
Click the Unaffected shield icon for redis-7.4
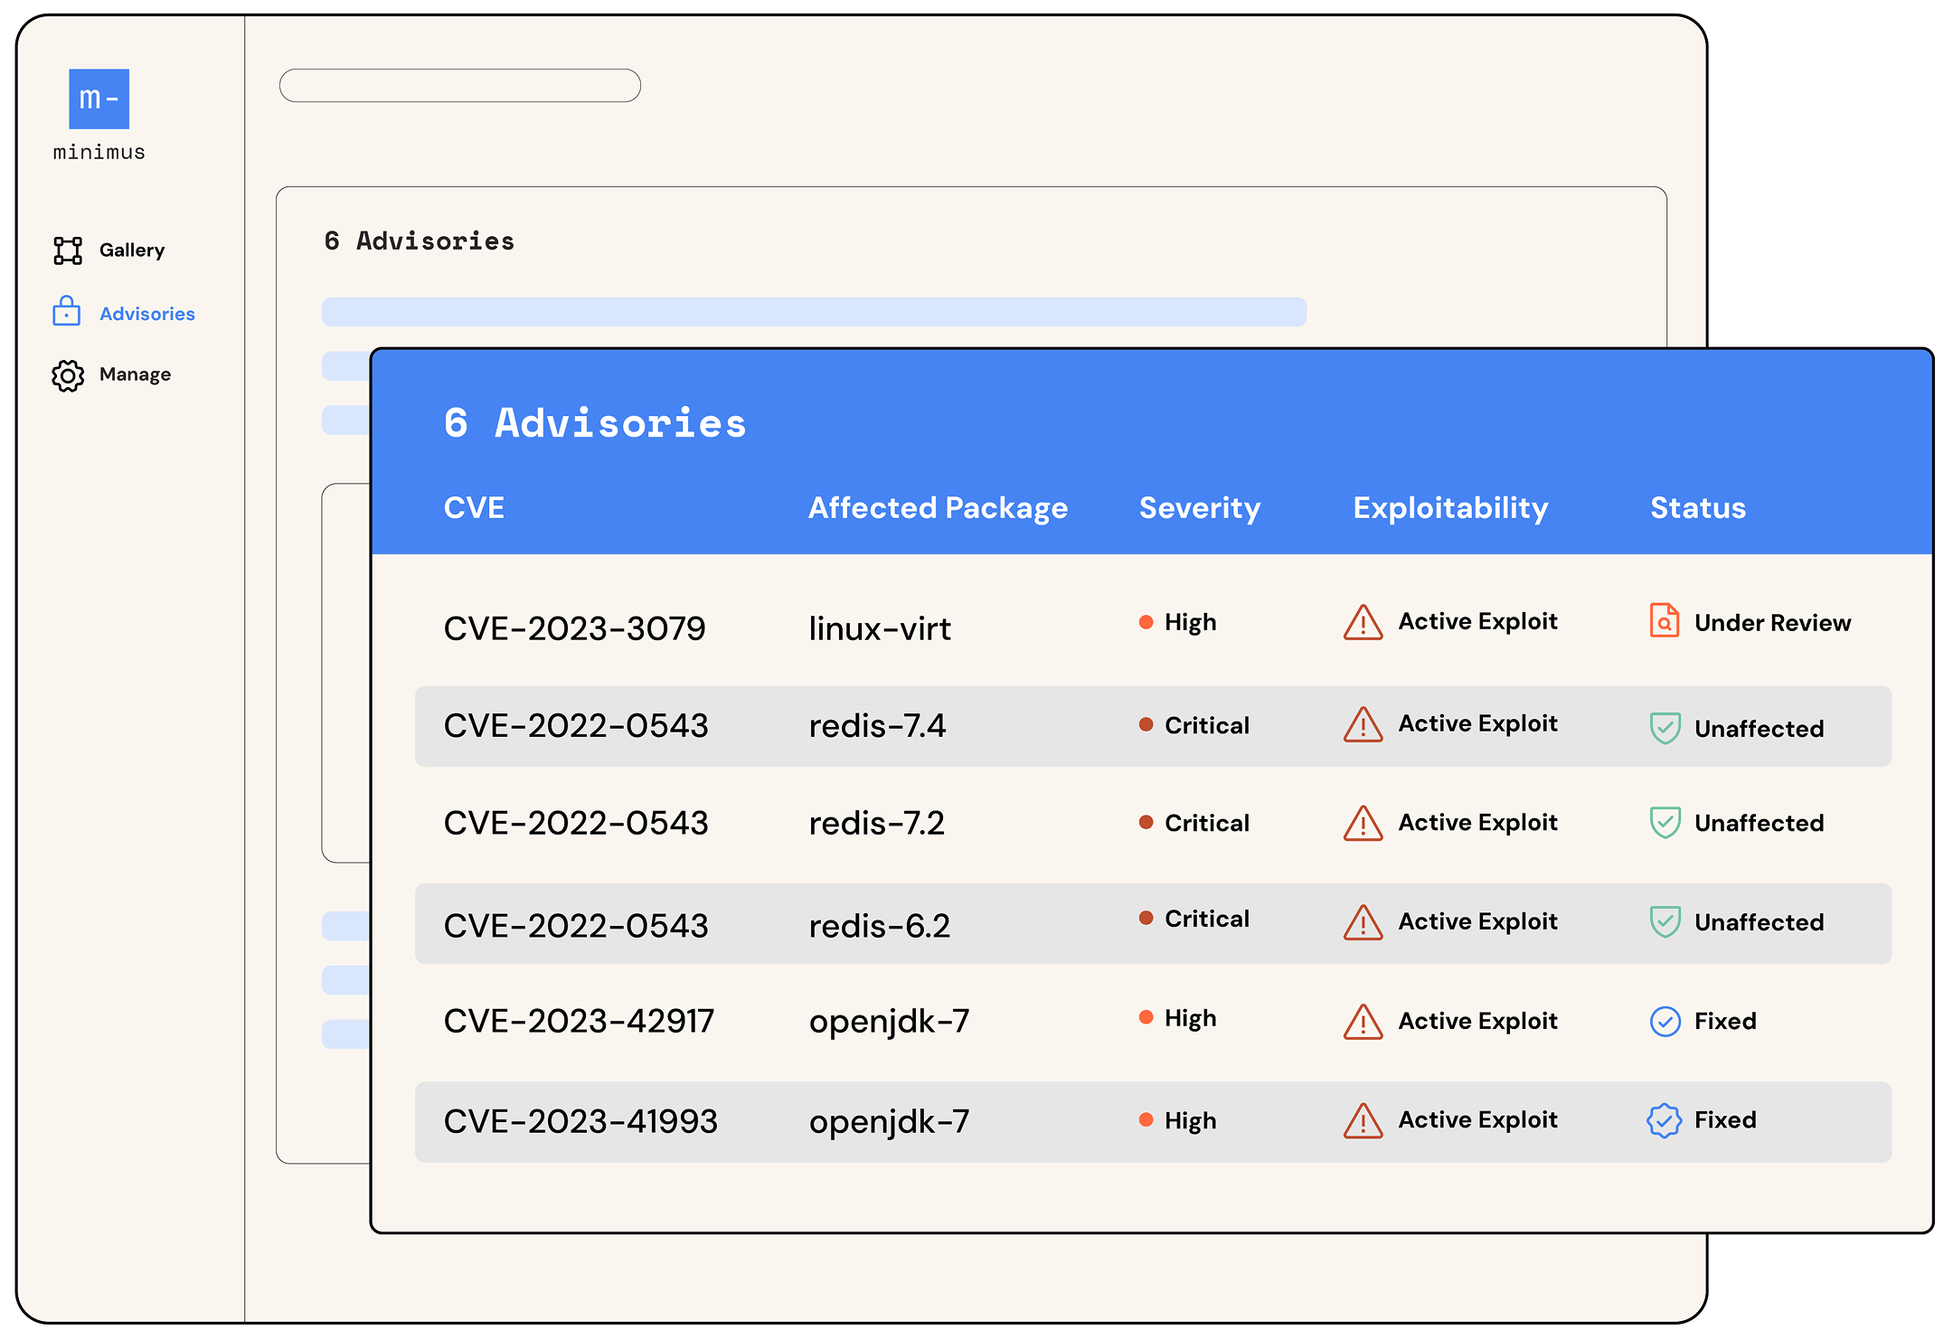pyautogui.click(x=1665, y=728)
